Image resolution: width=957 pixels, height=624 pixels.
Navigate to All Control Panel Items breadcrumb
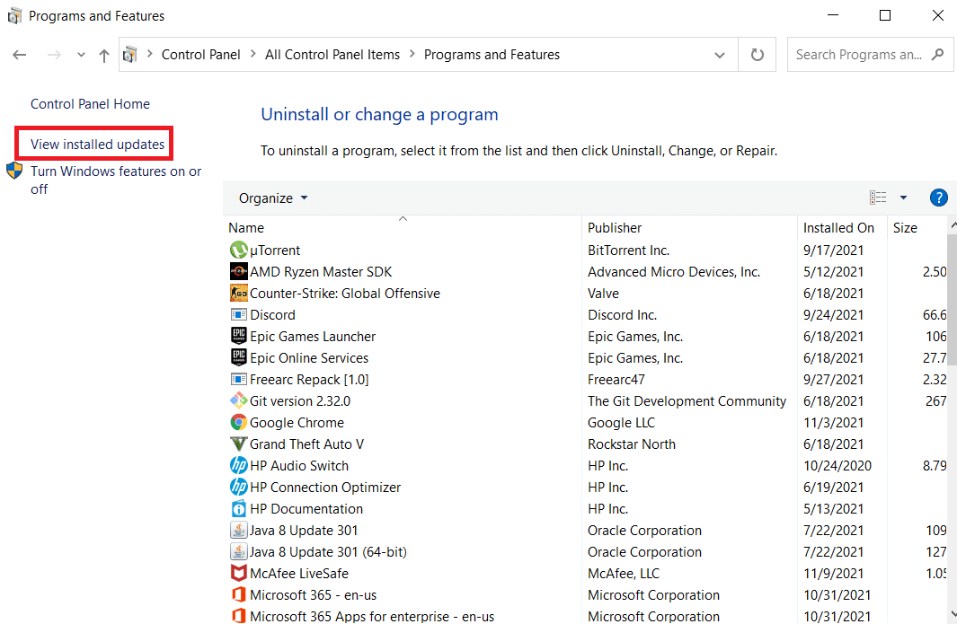click(x=332, y=55)
